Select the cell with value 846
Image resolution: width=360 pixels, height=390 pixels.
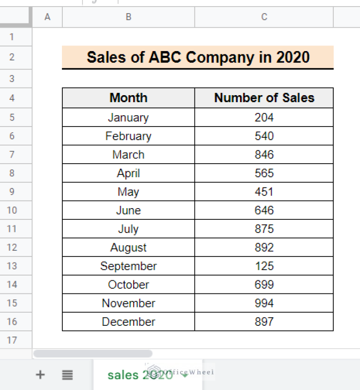(x=264, y=155)
